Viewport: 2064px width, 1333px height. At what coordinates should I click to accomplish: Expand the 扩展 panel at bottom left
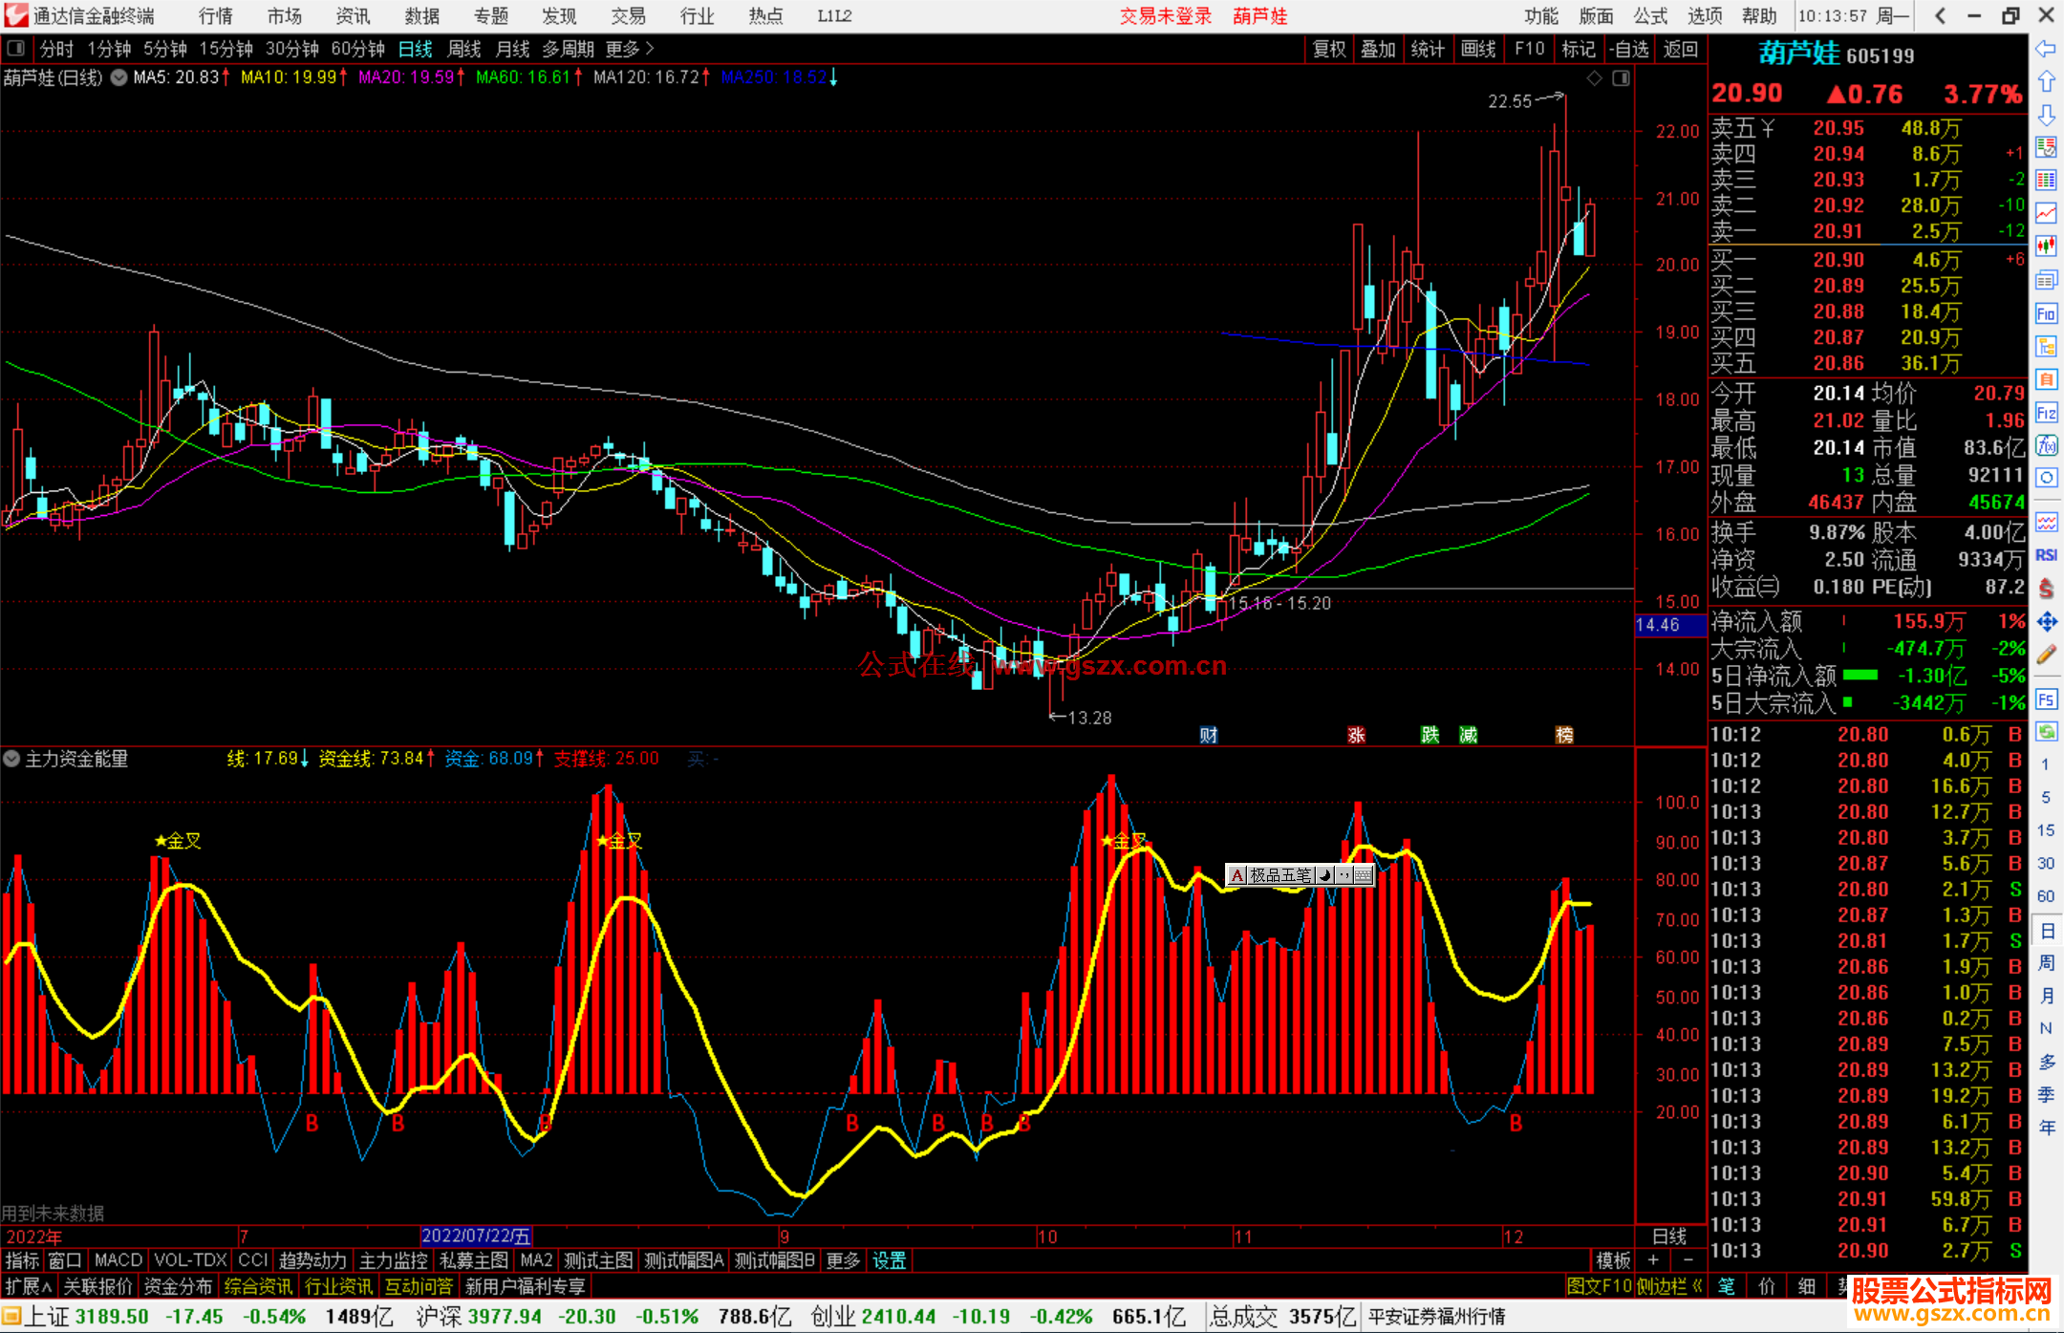pos(29,1286)
